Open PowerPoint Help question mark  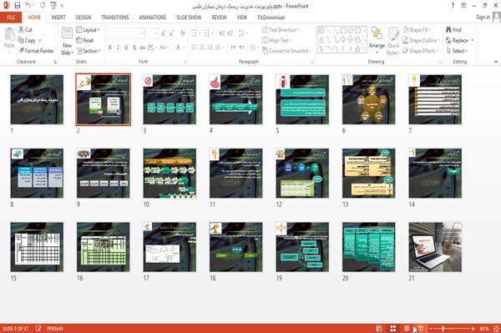click(453, 6)
